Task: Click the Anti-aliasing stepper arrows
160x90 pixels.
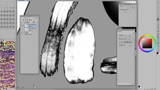Action: pyautogui.click(x=132, y=42)
